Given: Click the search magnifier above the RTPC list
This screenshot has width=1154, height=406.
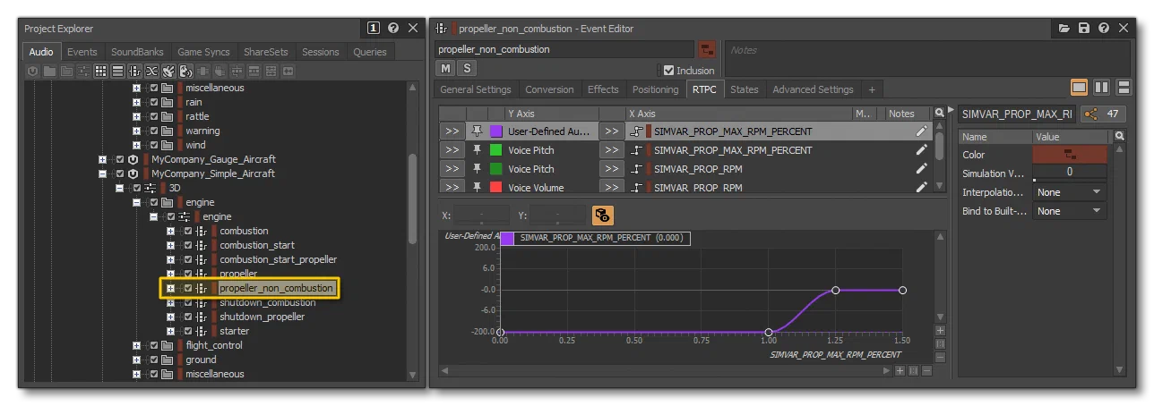Looking at the screenshot, I should tap(939, 113).
